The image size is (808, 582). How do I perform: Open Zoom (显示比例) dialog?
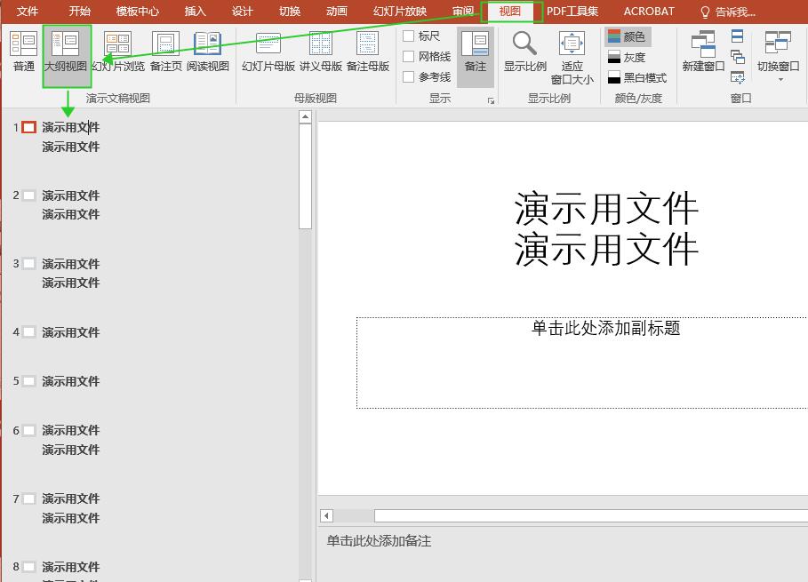[524, 52]
